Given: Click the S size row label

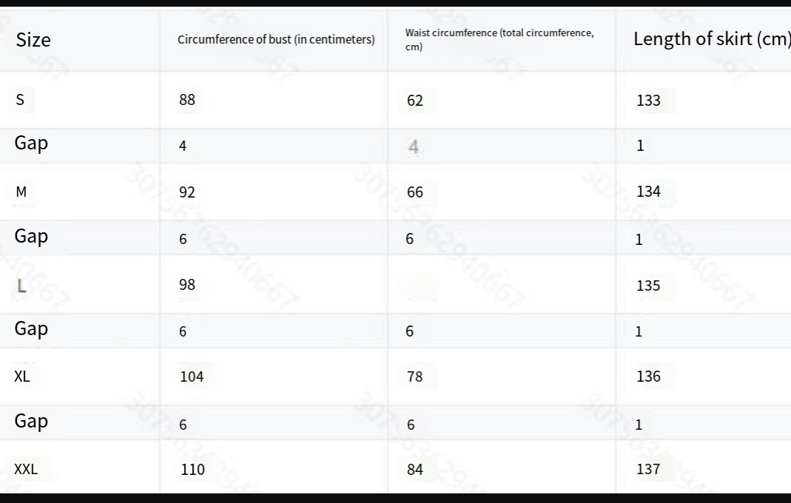Looking at the screenshot, I should point(20,100).
